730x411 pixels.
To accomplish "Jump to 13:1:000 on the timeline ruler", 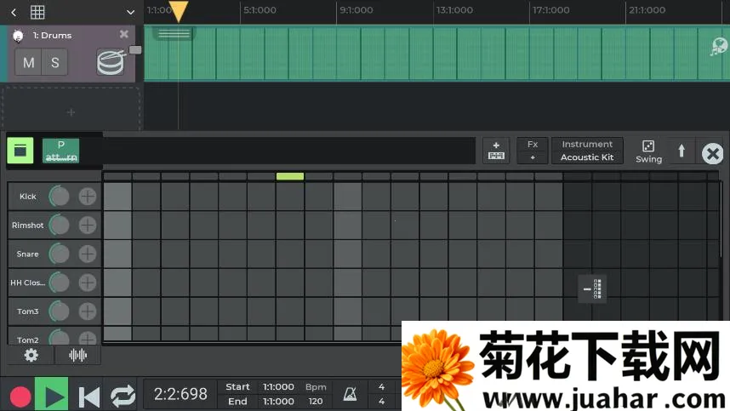I will coord(454,9).
